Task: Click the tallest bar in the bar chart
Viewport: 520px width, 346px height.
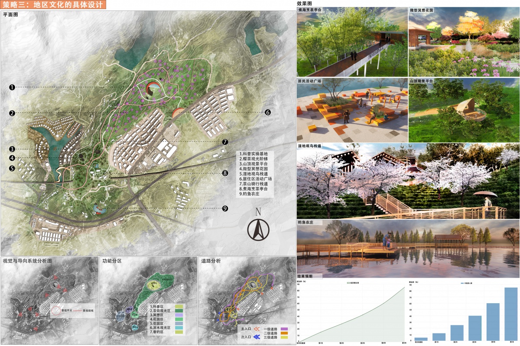Action: click(x=511, y=314)
